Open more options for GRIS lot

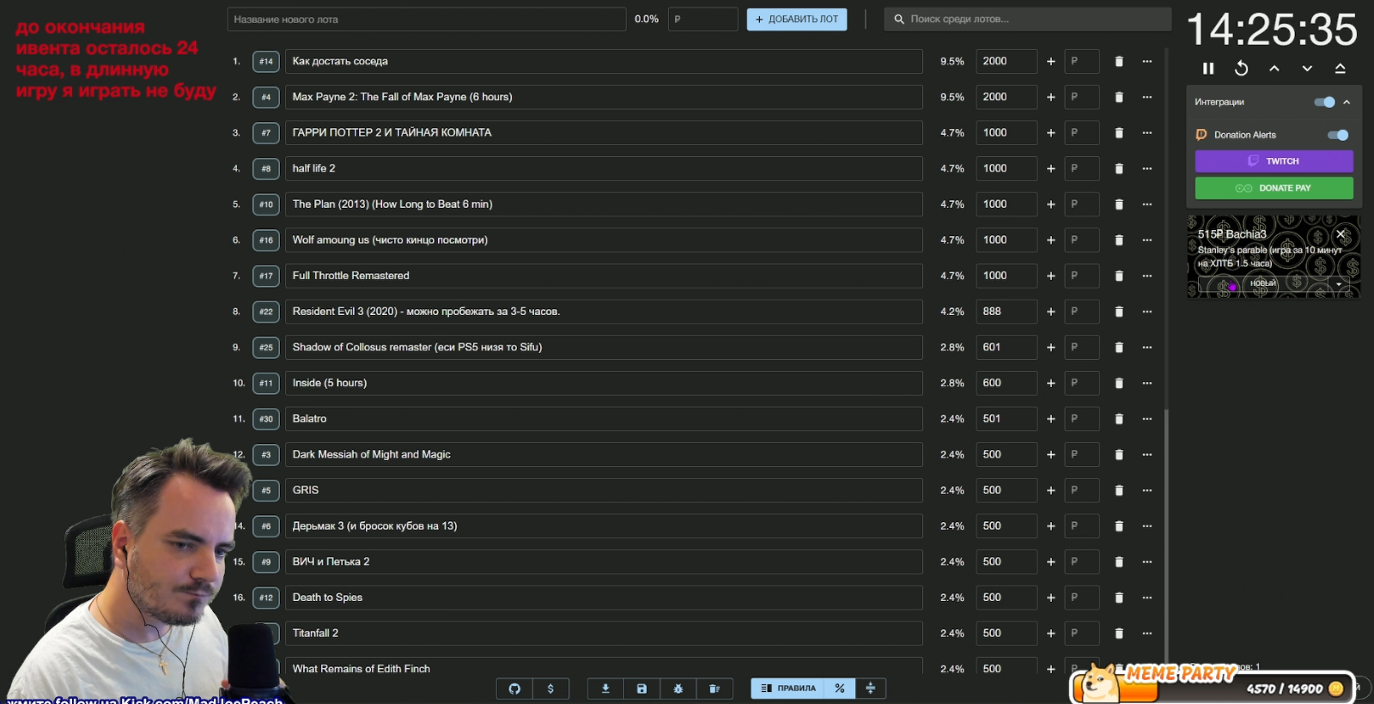[1147, 490]
